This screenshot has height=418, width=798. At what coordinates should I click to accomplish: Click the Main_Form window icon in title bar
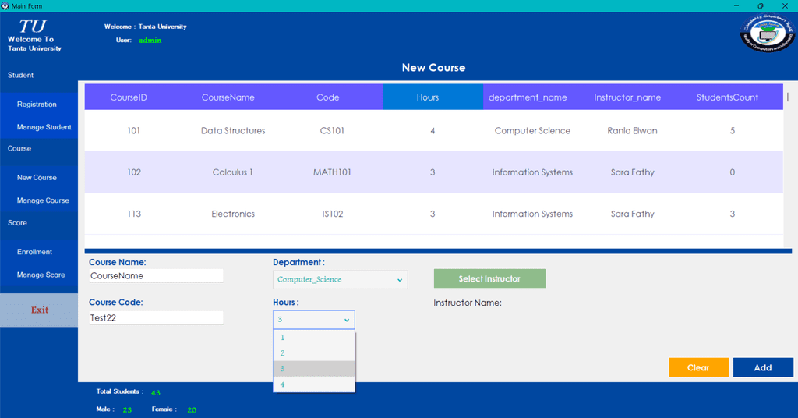click(6, 5)
